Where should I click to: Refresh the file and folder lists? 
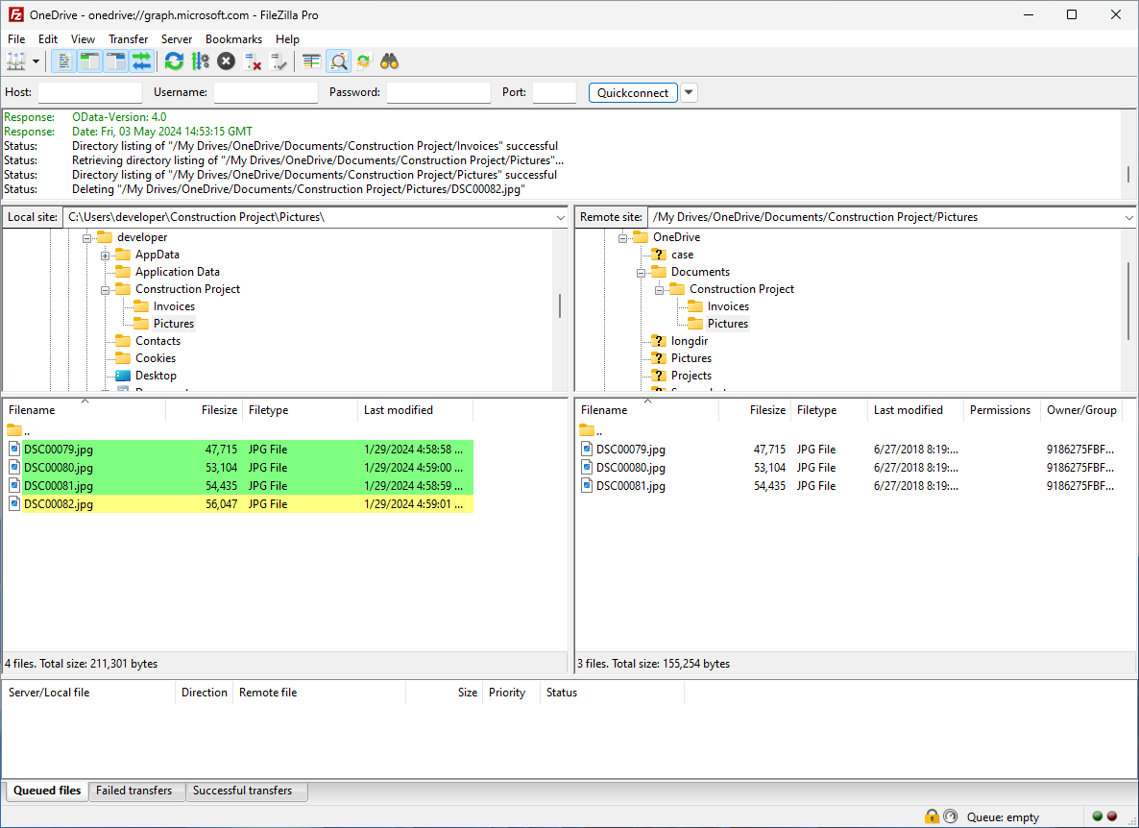click(174, 61)
